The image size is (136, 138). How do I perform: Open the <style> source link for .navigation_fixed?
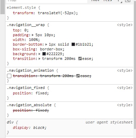125,88
